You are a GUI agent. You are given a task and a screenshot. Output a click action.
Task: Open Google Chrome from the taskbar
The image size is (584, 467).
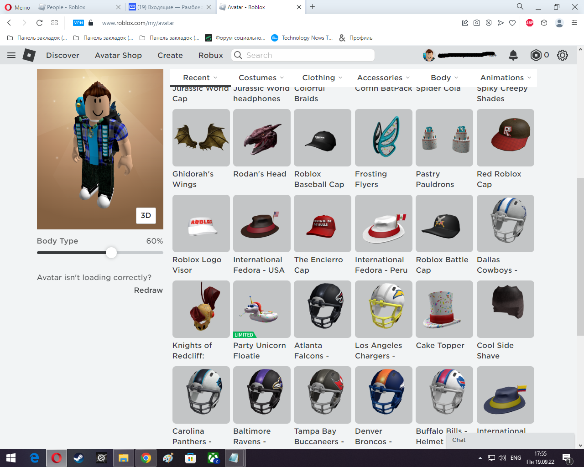click(146, 458)
